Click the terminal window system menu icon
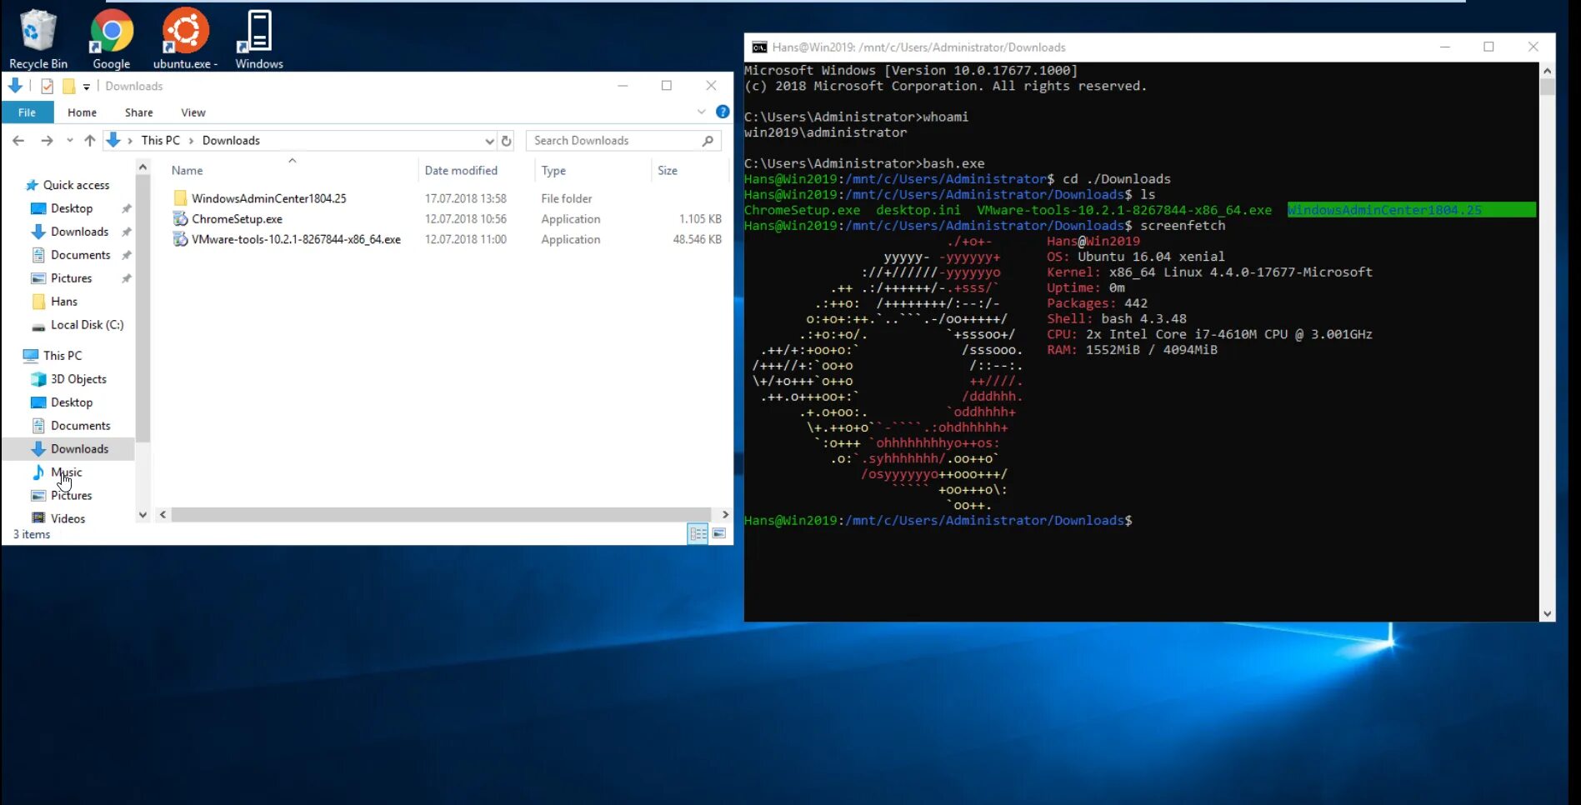 point(759,47)
